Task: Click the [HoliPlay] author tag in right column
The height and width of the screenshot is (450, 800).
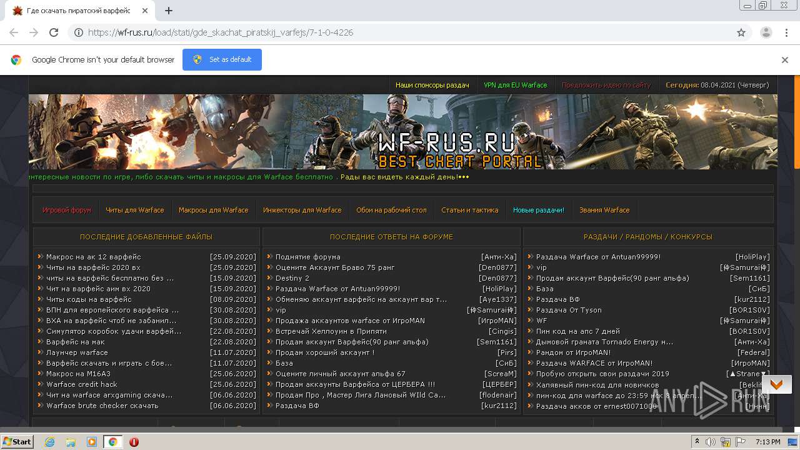Action: point(752,257)
